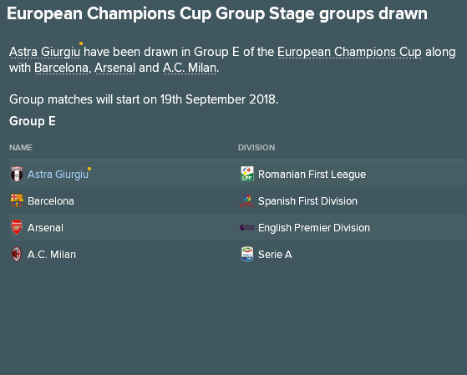Select Arsenal name in Group E table

[x=45, y=228]
